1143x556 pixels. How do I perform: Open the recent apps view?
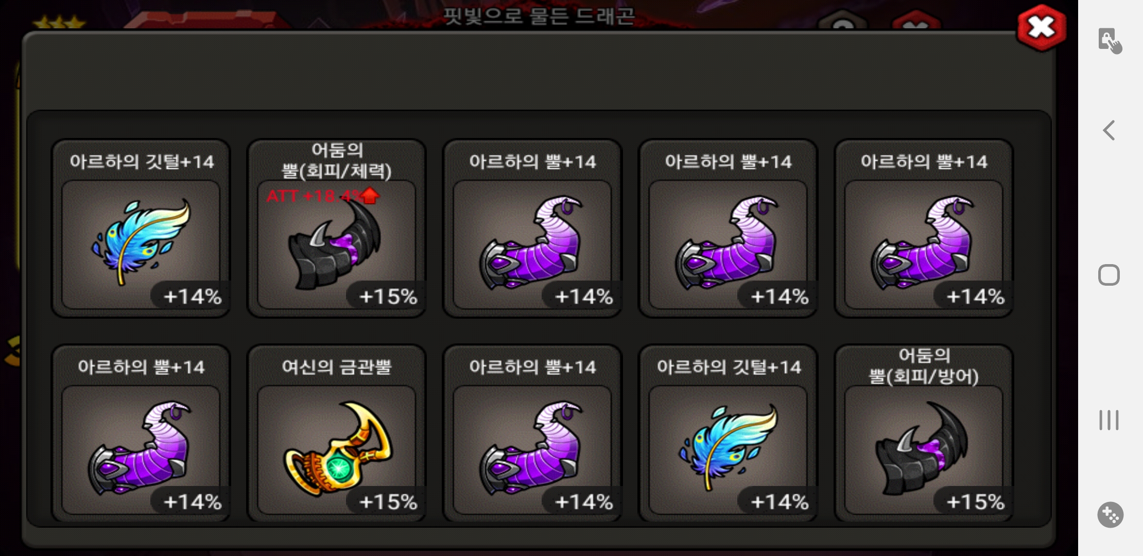[1109, 420]
